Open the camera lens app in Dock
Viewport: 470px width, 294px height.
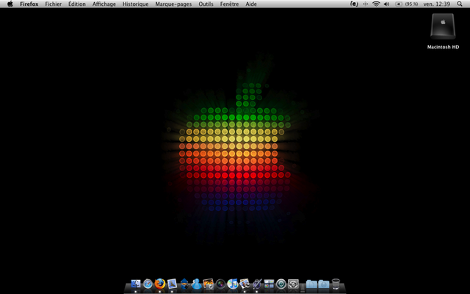point(220,284)
